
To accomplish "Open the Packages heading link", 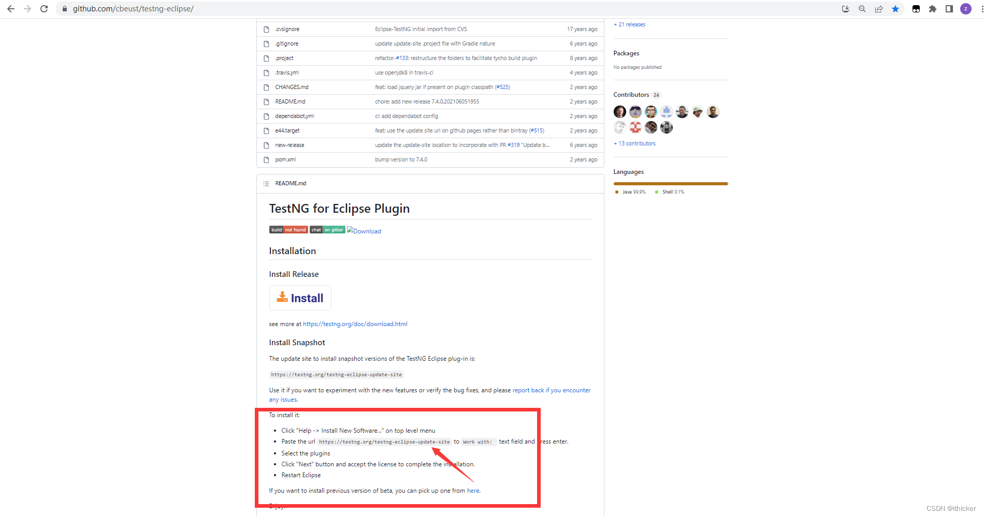I will (626, 53).
